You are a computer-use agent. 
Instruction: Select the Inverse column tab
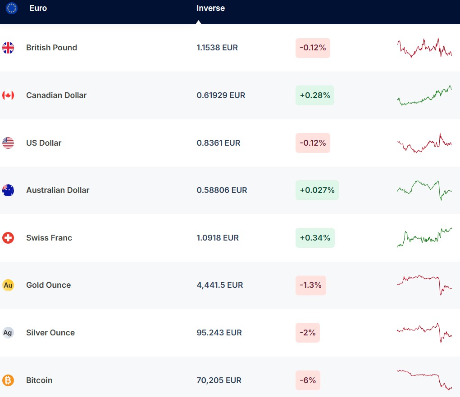tap(210, 8)
